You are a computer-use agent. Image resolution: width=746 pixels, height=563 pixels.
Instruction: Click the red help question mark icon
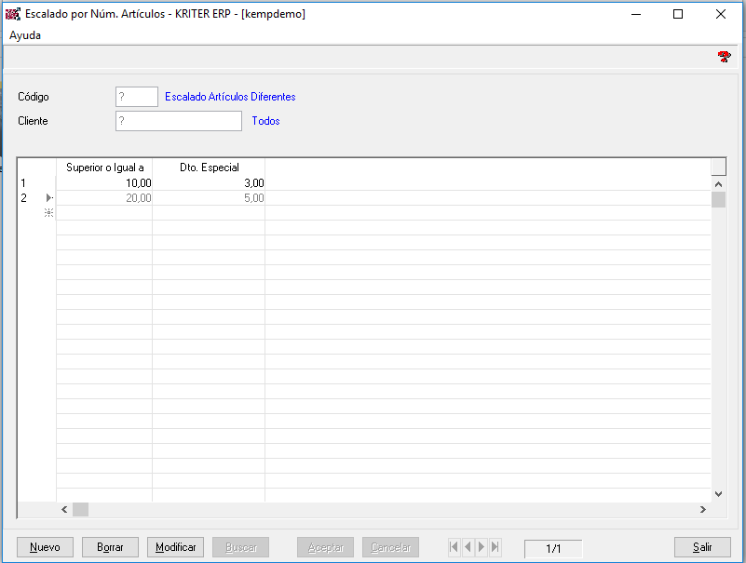pyautogui.click(x=725, y=57)
